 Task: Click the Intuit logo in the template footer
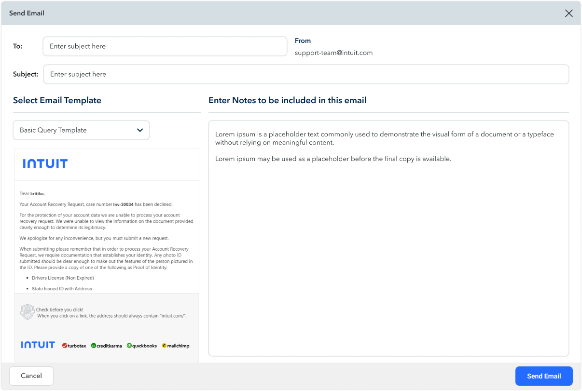38,345
